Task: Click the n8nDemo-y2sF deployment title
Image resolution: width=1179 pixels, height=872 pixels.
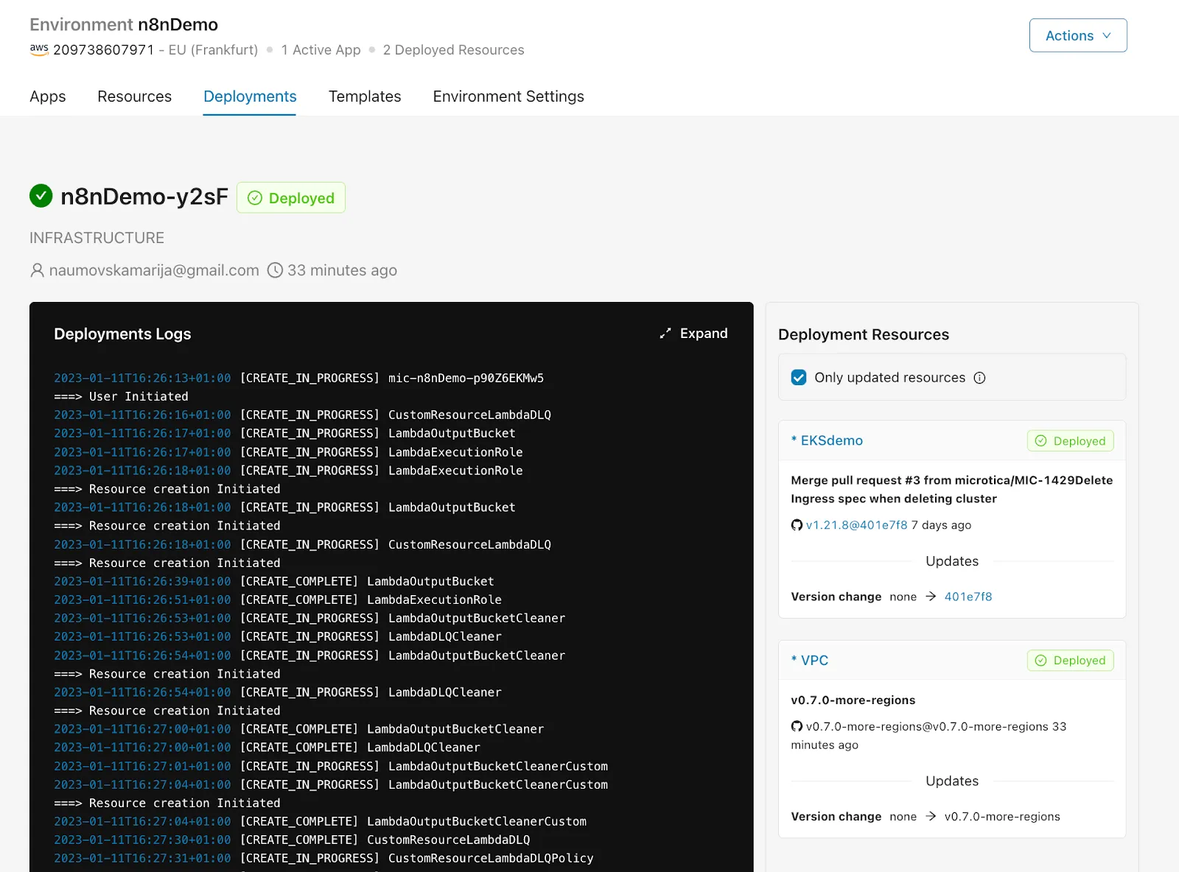Action: pyautogui.click(x=144, y=197)
